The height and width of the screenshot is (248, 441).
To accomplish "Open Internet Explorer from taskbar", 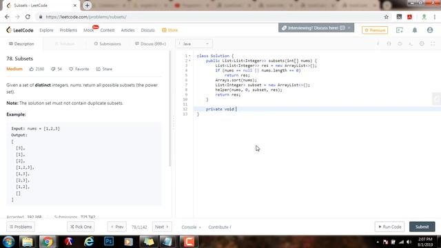I will [x=89, y=242].
